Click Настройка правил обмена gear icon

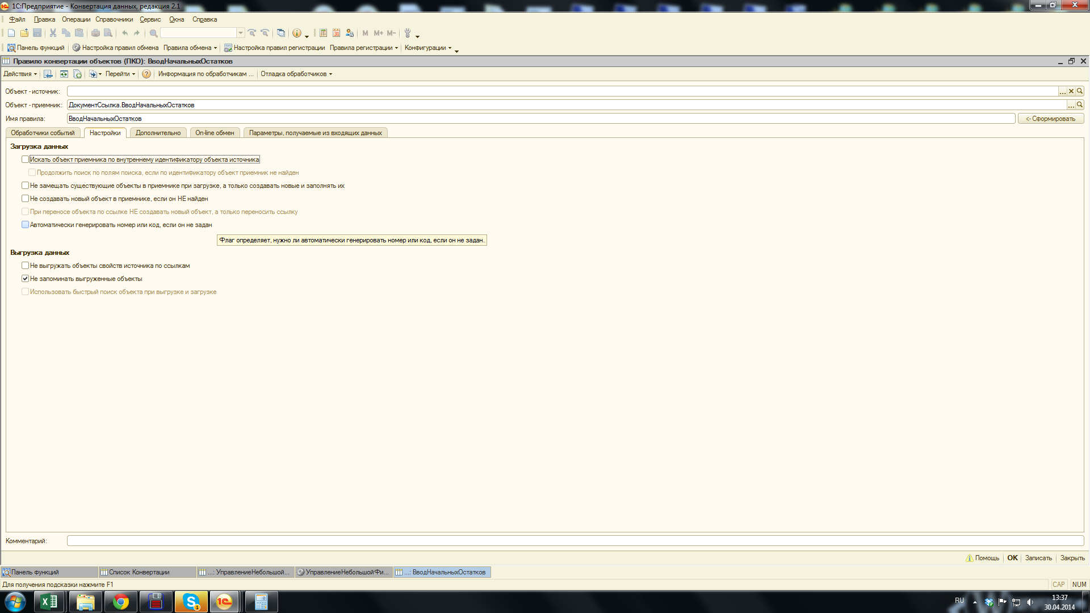[x=76, y=48]
